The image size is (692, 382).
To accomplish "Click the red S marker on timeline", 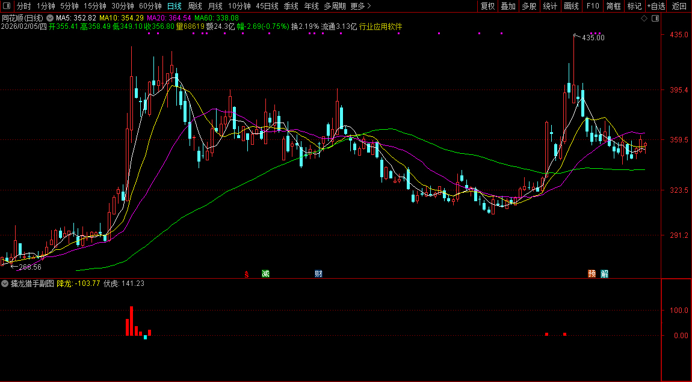I will coord(246,274).
